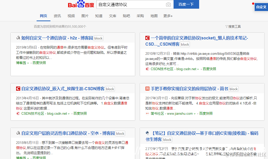Click the camera image-search icon

168,4
